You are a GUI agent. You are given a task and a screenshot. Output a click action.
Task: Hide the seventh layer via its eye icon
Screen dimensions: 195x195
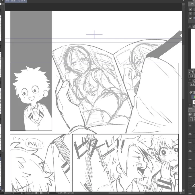pyautogui.click(x=190, y=177)
